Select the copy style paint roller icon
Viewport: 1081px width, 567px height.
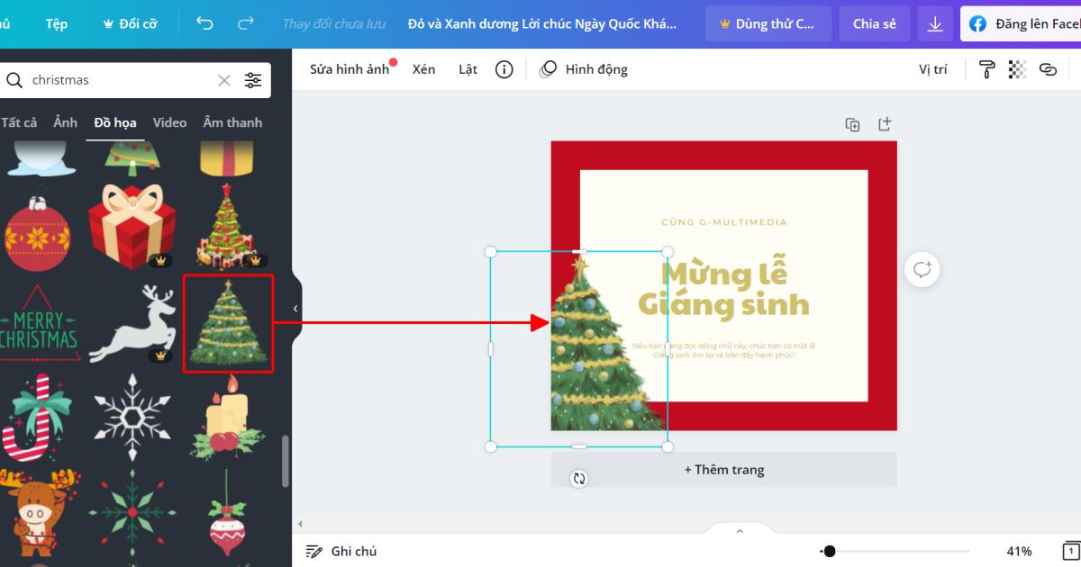pos(986,68)
